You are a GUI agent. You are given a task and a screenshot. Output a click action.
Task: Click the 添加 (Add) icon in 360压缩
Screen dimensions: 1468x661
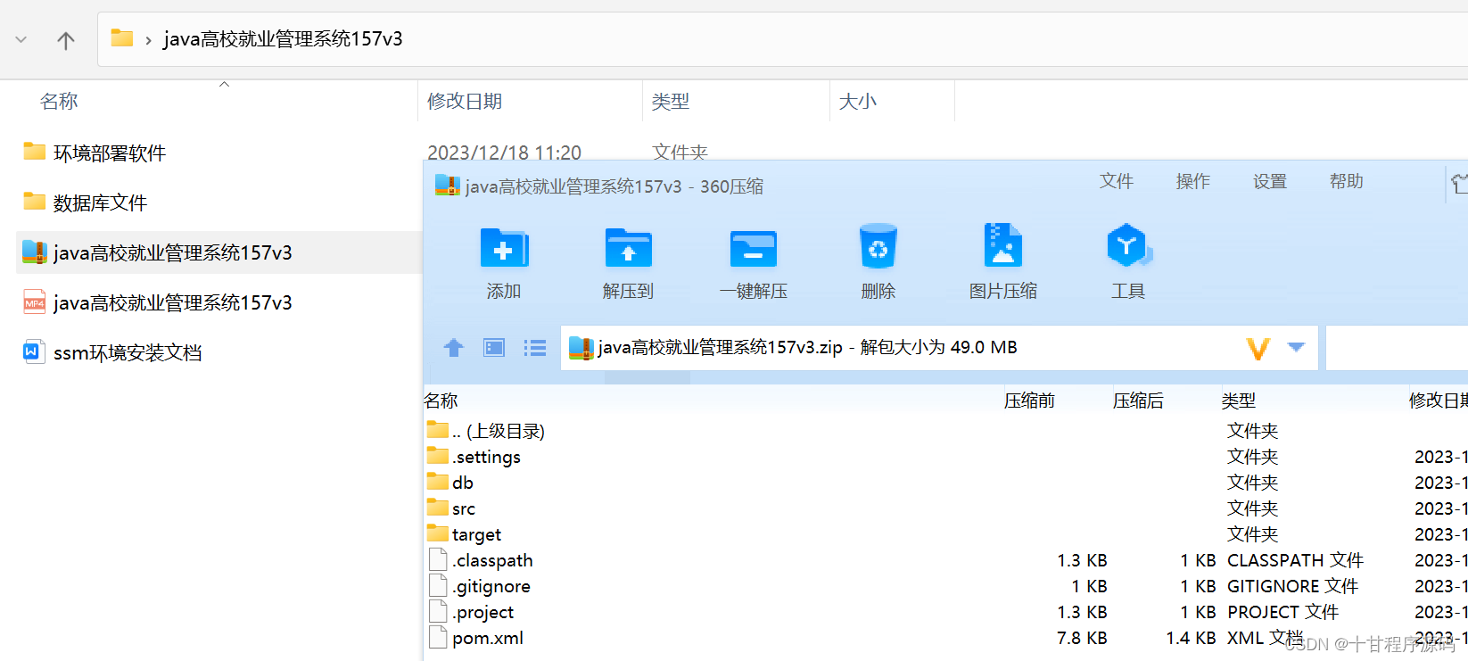coord(504,248)
